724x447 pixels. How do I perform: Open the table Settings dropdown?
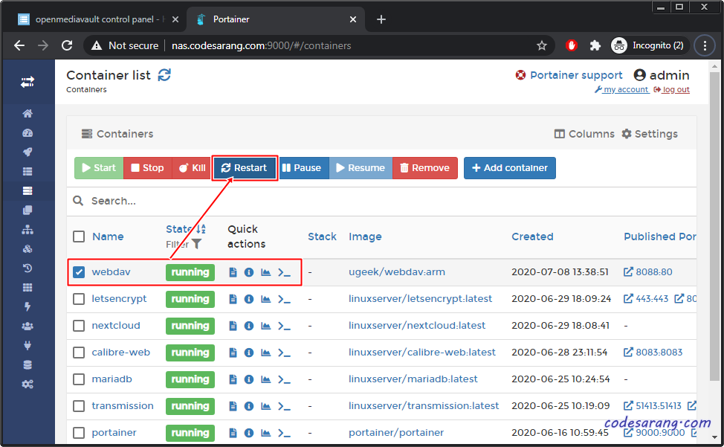[x=650, y=134]
